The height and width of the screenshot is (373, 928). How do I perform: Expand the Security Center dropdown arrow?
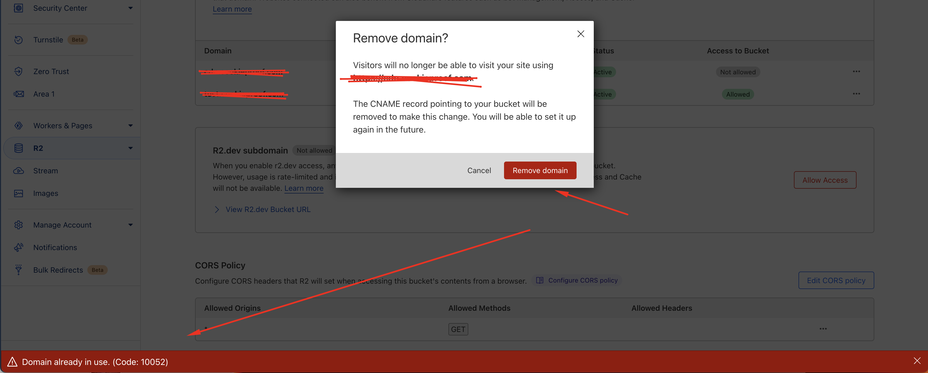tap(130, 8)
